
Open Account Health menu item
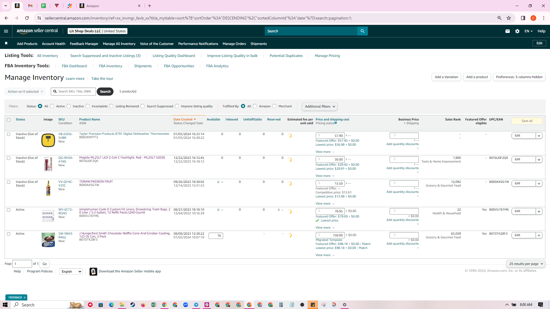click(54, 44)
